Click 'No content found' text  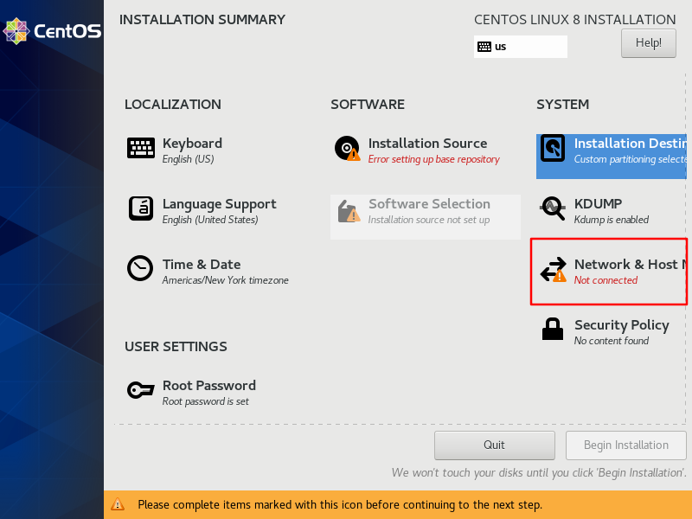(x=612, y=341)
